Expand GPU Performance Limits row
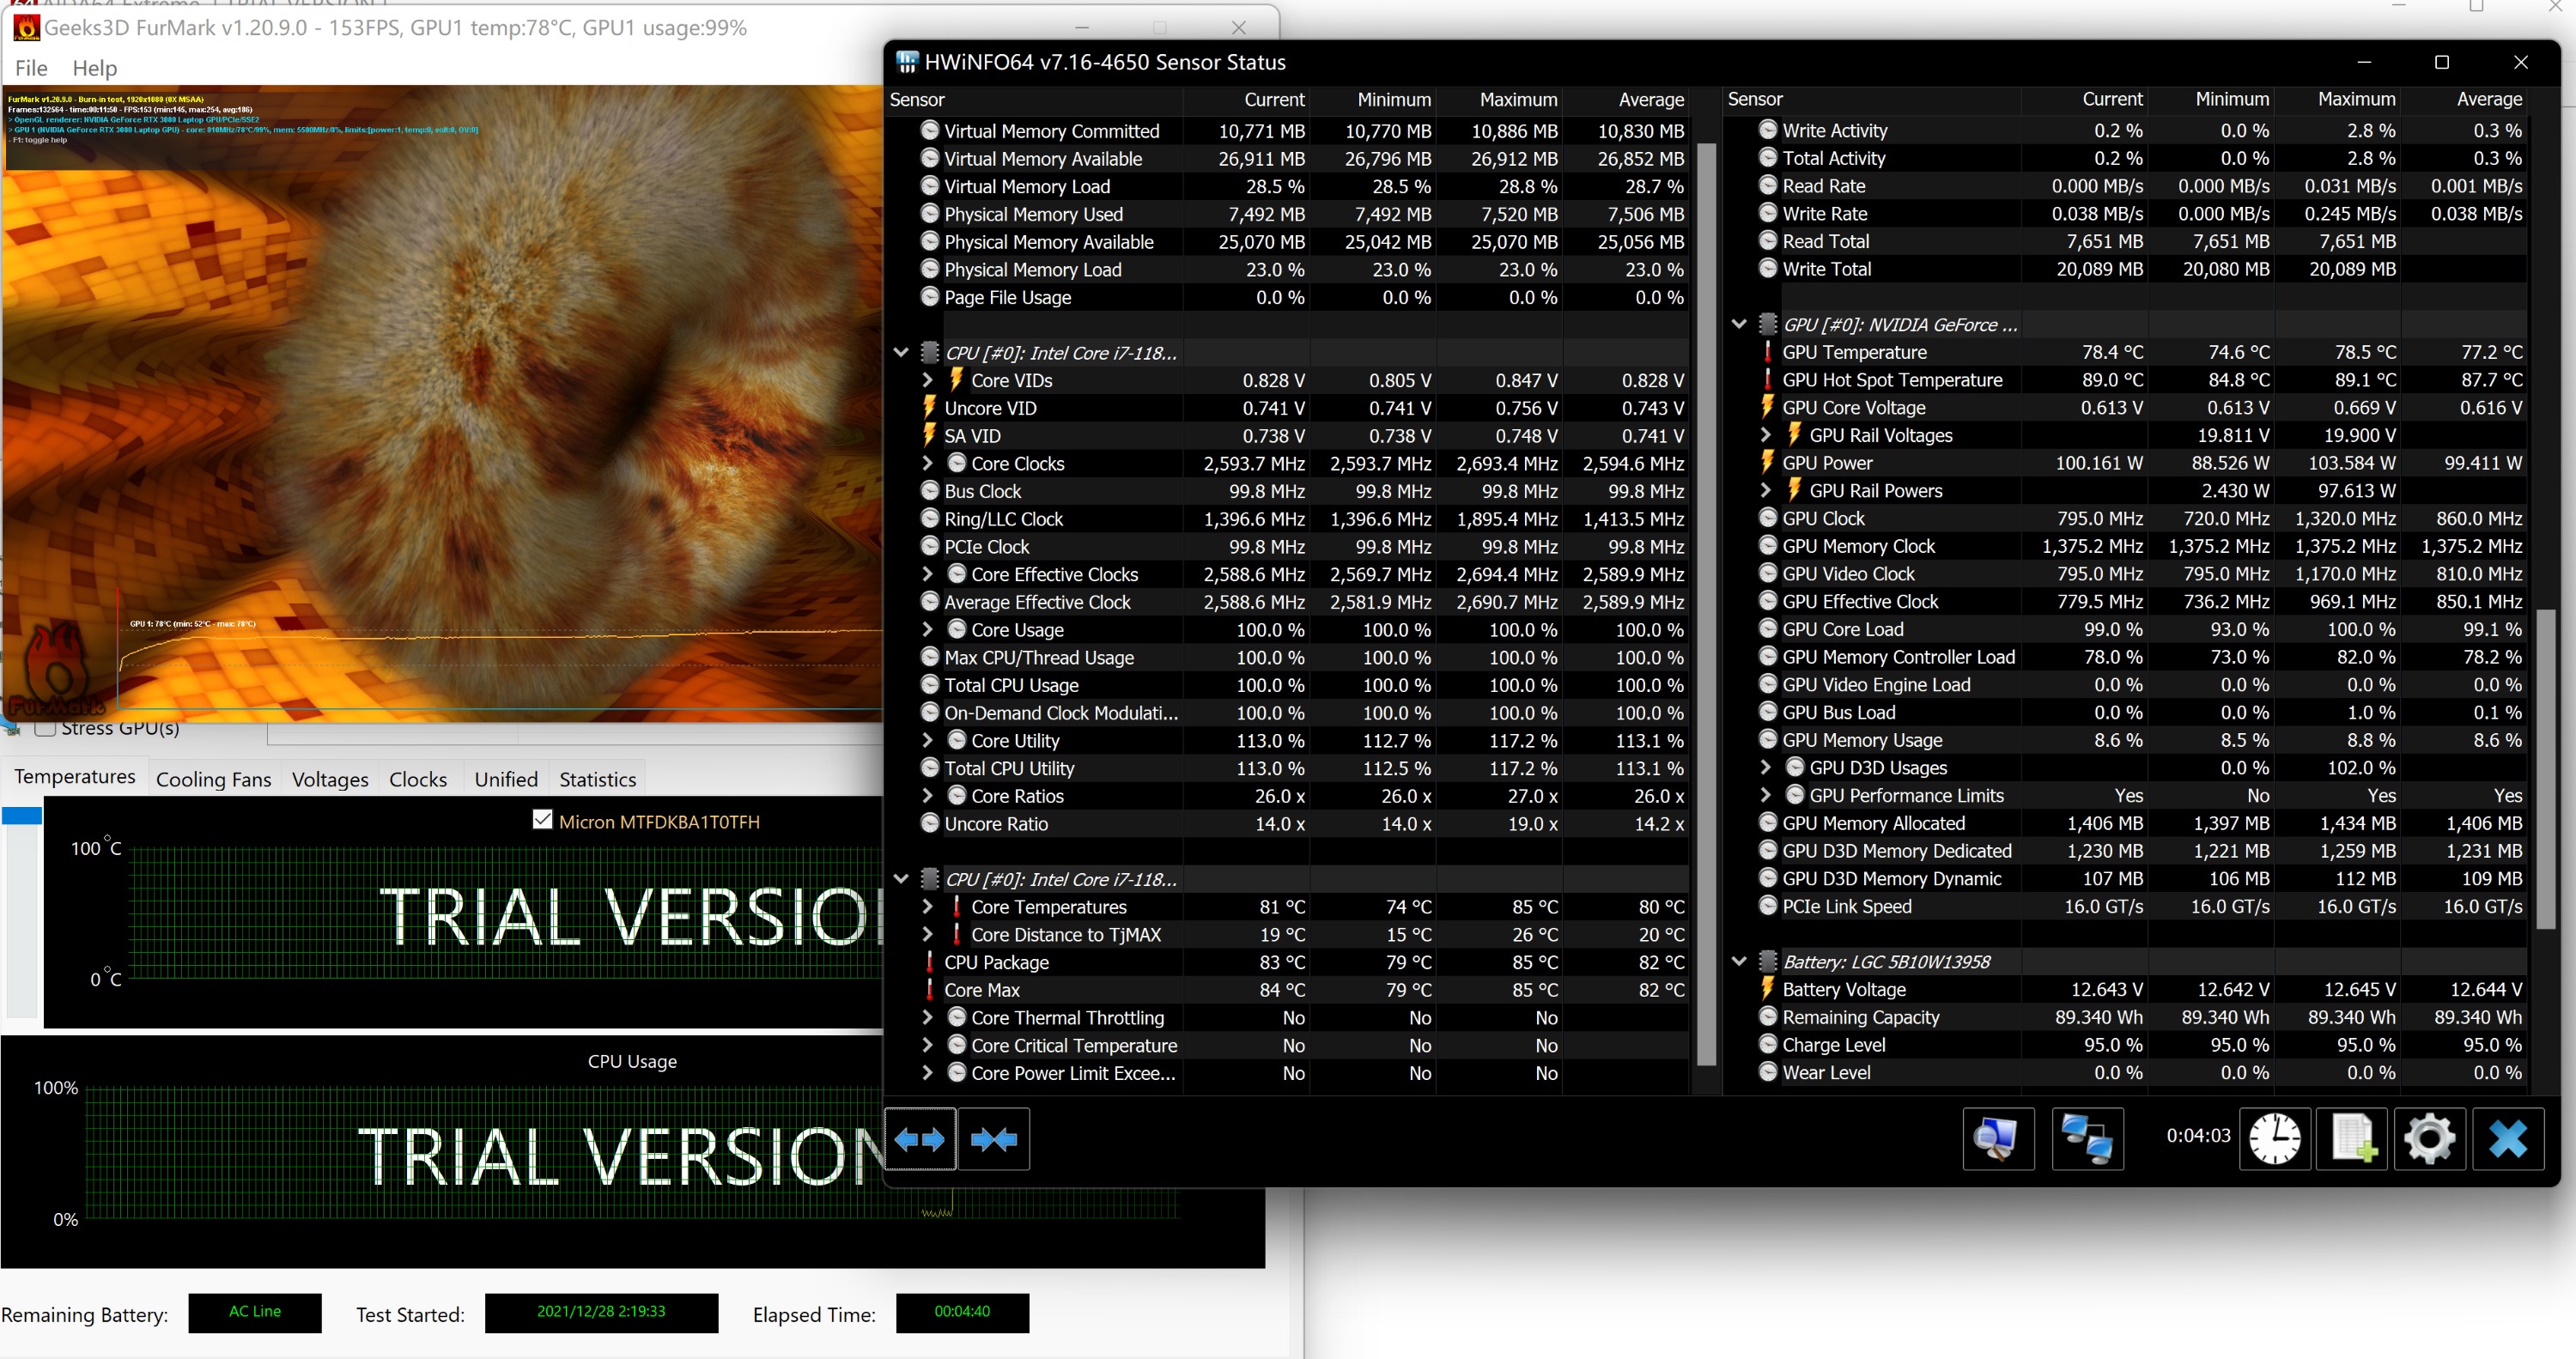 pos(1765,795)
